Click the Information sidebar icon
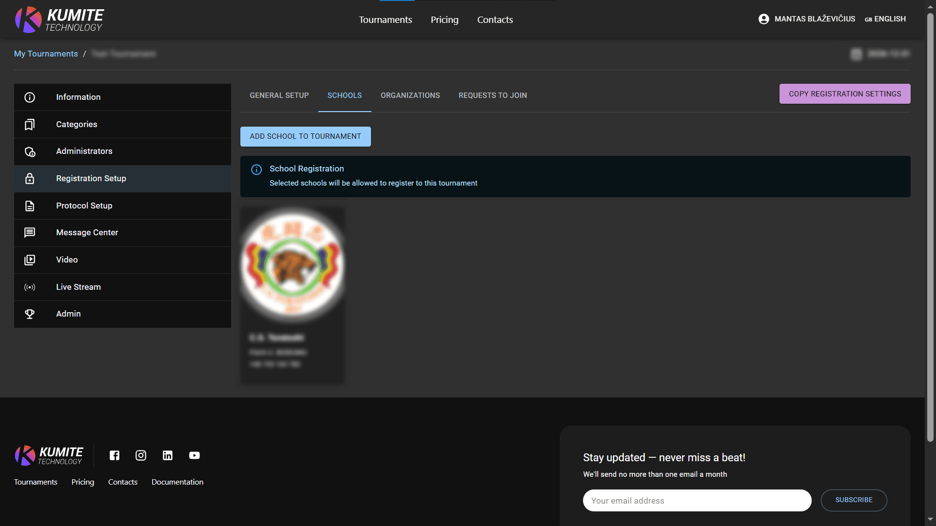Viewport: 936px width, 526px height. click(30, 97)
